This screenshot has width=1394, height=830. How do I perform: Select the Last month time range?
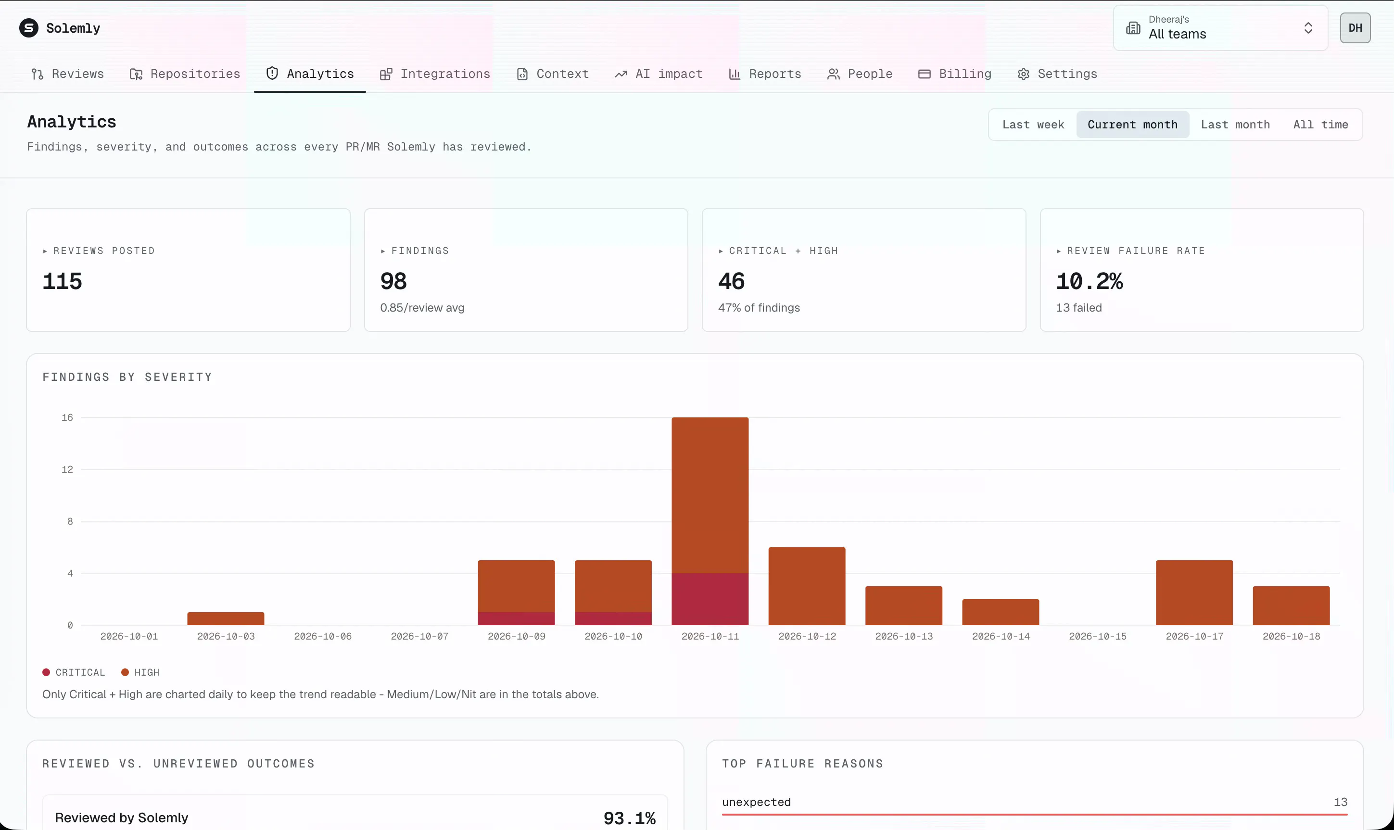[1235, 125]
